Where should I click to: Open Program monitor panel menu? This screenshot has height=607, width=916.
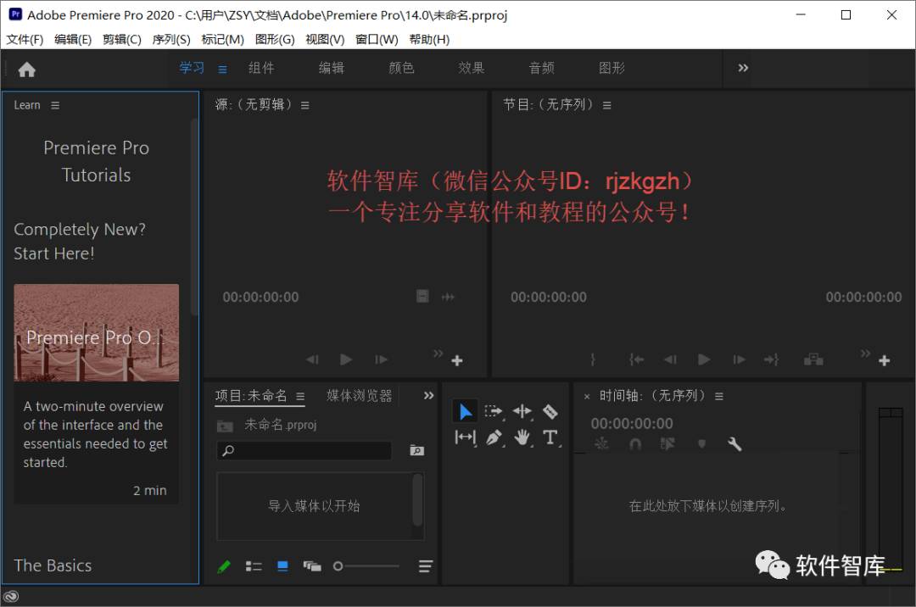coord(607,105)
